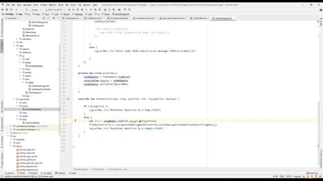This screenshot has width=323, height=181.
Task: Click the HomeFragment breadcrumb in navigation bar
Action: pos(121,14)
